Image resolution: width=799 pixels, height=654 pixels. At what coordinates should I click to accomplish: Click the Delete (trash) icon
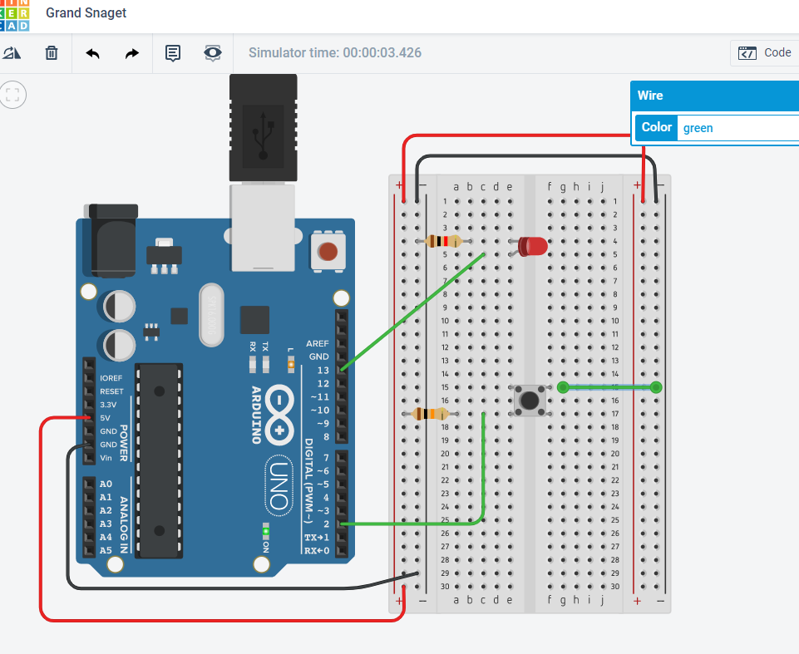pos(51,52)
